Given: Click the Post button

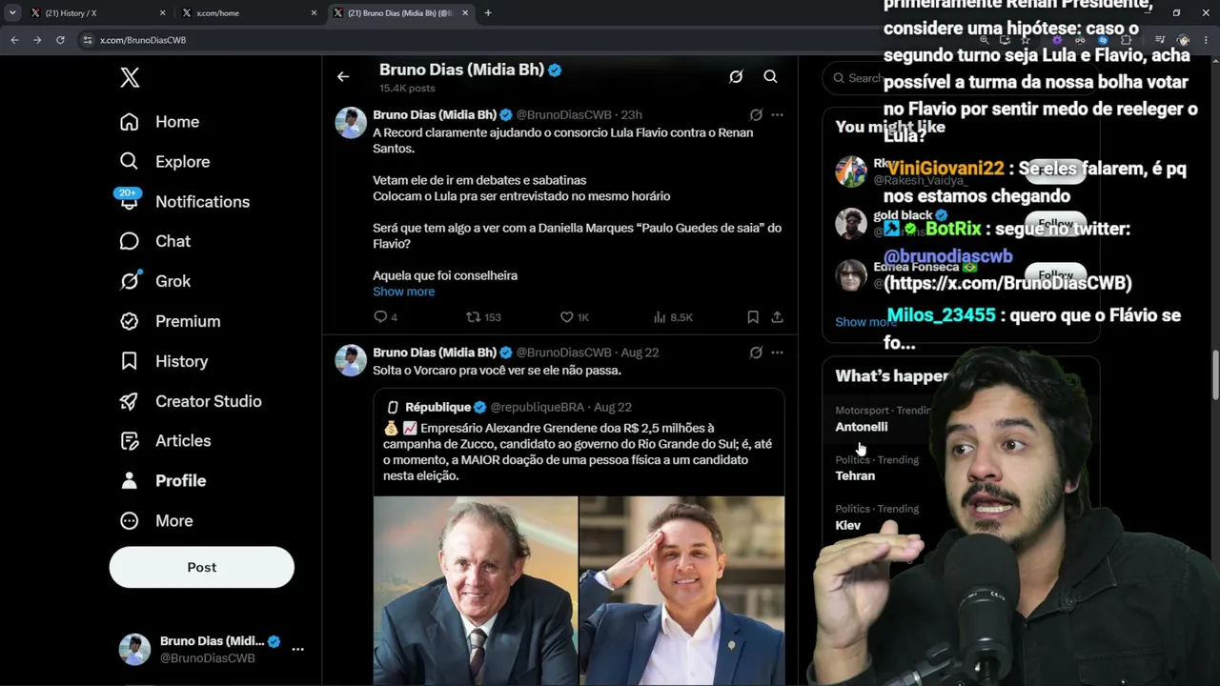Looking at the screenshot, I should click(202, 567).
